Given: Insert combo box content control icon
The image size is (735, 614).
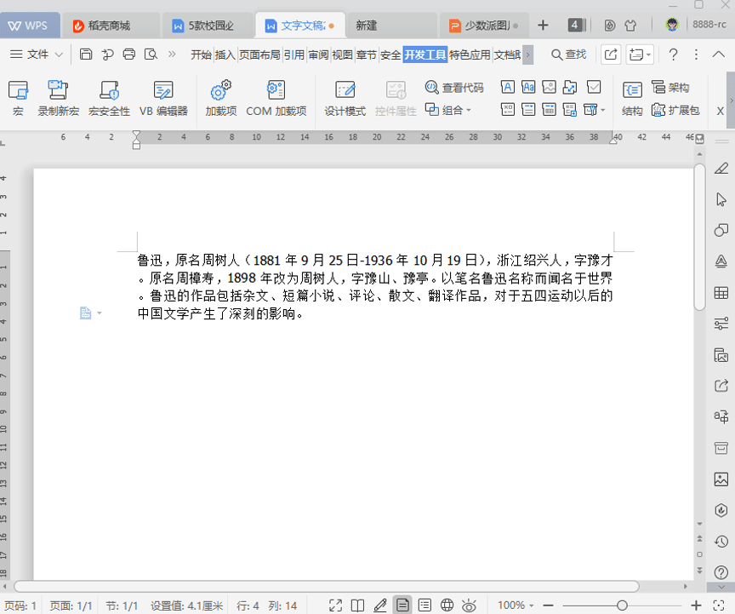Looking at the screenshot, I should tap(528, 110).
